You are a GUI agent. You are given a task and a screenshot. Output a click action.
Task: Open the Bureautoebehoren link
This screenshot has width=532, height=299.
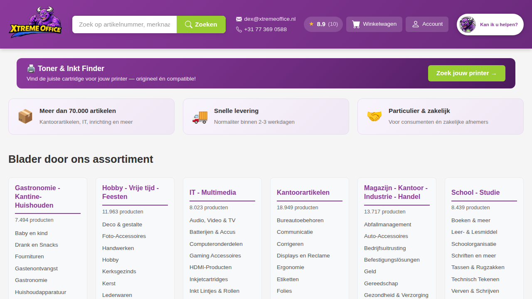(300, 220)
